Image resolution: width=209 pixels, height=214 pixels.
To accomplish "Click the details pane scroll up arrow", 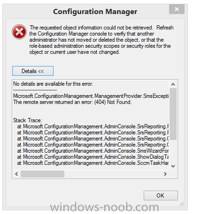I will click(x=173, y=84).
